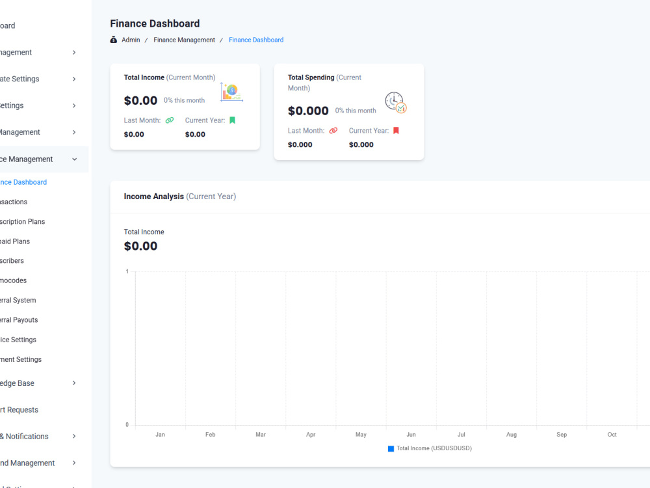Click the $0.000 amount in spending card

point(308,111)
